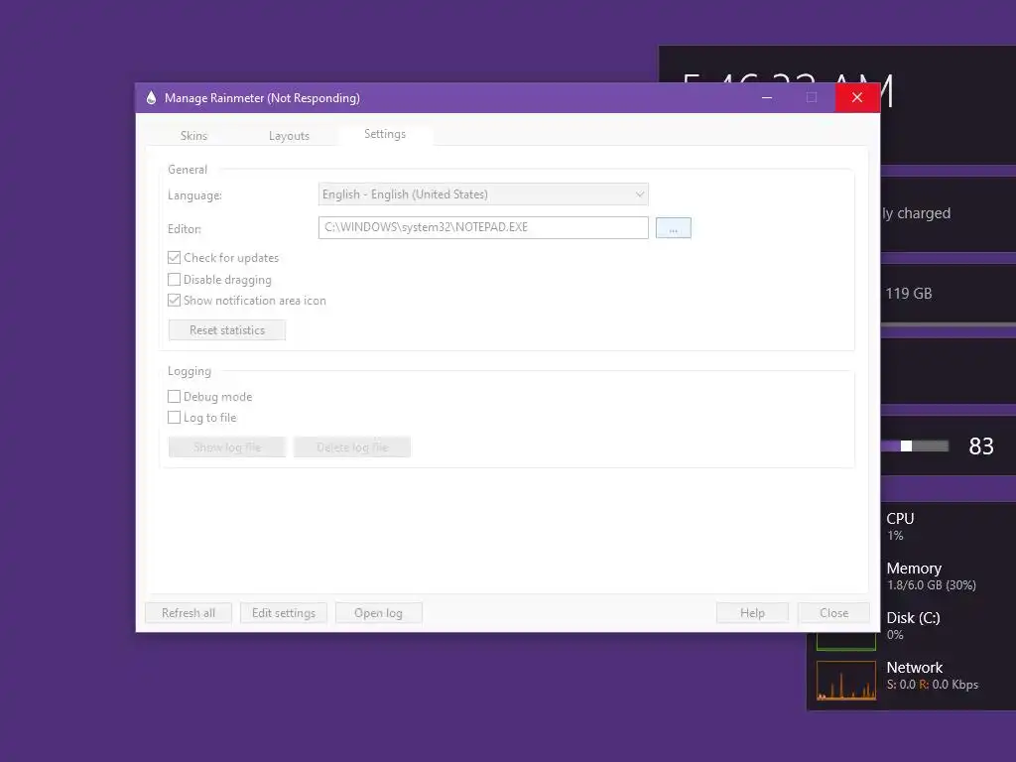This screenshot has height=762, width=1016.
Task: Click the 1.8/6.0 GB (30%) memory value
Action: click(931, 585)
